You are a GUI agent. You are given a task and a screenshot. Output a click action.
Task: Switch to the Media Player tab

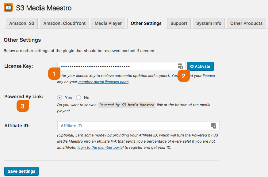click(x=108, y=23)
